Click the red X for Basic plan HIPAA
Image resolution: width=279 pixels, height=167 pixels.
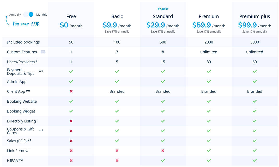[x=117, y=161]
